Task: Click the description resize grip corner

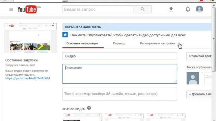Action: click(x=175, y=82)
